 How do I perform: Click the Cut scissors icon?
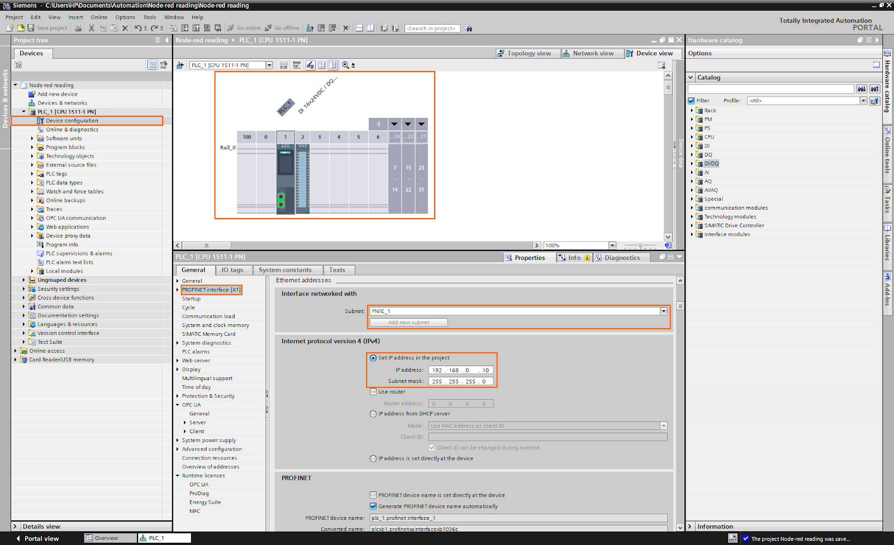(92, 28)
